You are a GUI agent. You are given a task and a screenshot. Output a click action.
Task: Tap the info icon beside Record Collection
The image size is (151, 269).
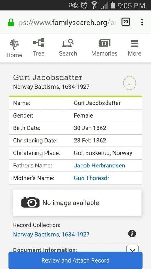pos(132,233)
